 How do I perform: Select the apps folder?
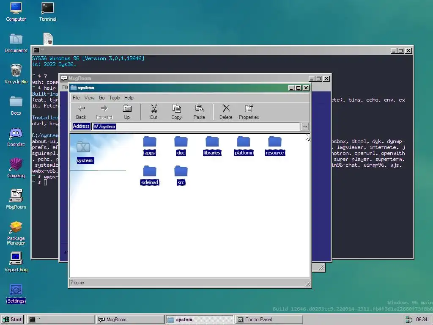pyautogui.click(x=150, y=146)
